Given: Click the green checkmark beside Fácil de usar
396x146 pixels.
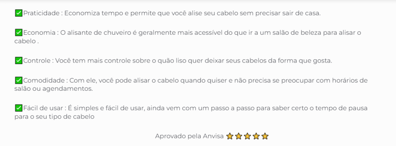Looking at the screenshot, I should point(19,108).
